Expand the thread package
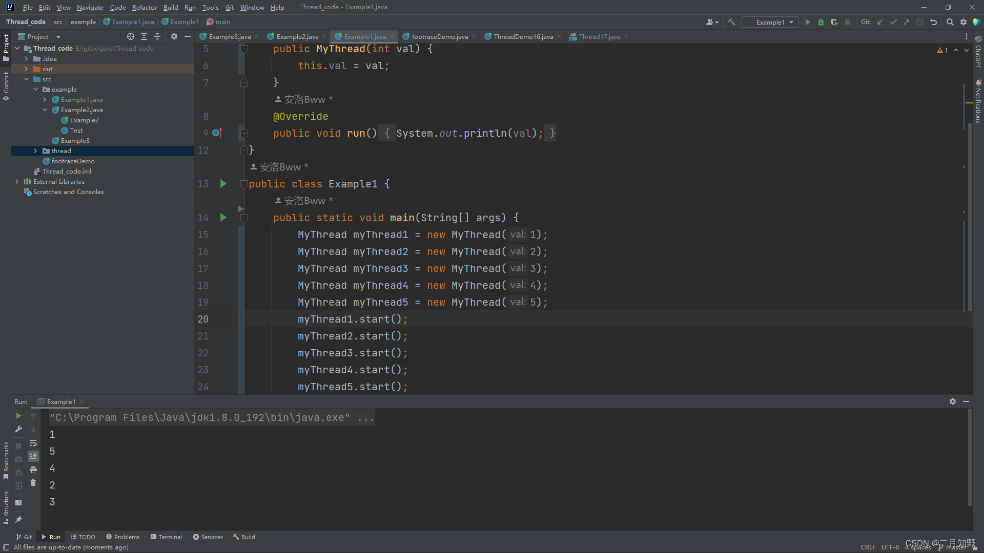 coord(35,151)
